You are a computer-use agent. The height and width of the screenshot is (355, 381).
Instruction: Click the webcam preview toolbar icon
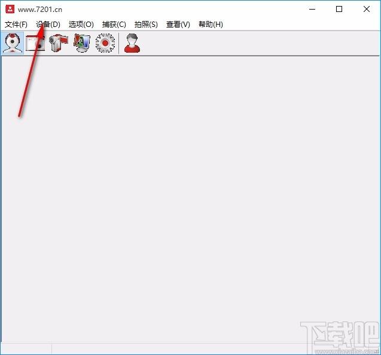12,43
